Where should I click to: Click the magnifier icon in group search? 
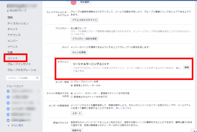coord(37,78)
